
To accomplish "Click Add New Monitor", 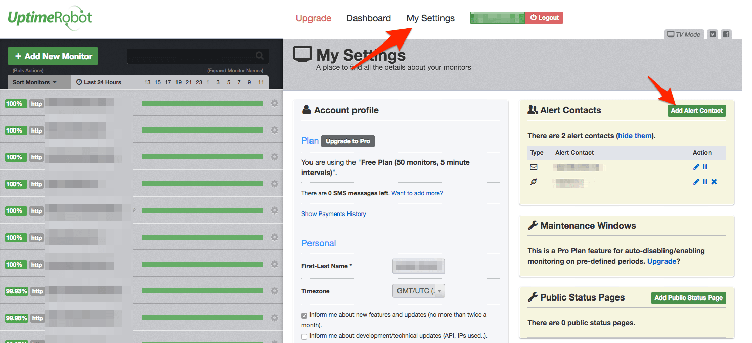I will (x=53, y=56).
